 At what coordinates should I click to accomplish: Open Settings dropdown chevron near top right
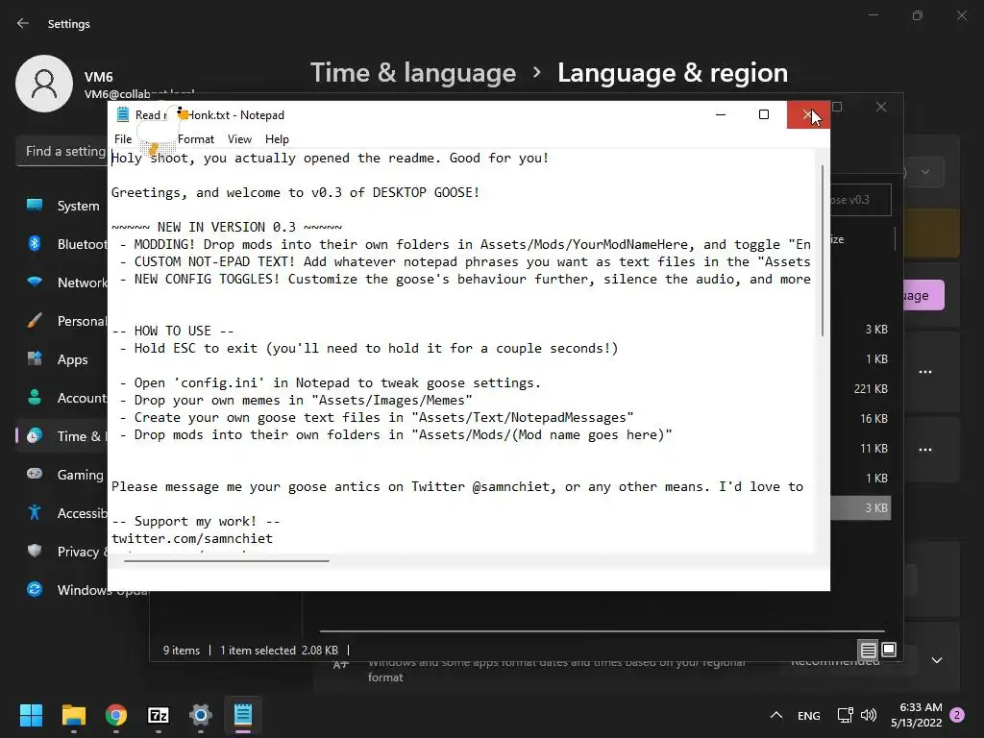coord(925,172)
